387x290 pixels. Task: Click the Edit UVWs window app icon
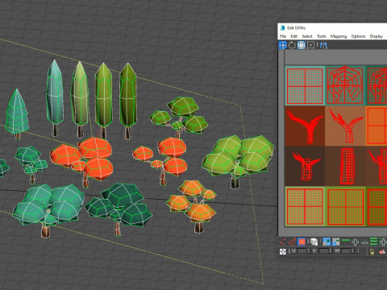point(282,27)
